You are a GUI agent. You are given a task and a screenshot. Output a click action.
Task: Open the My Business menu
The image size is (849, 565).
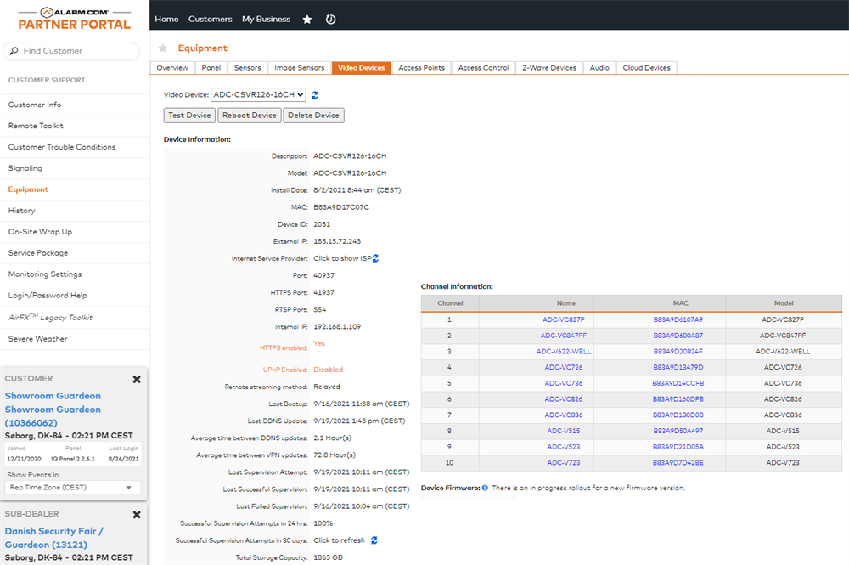267,19
